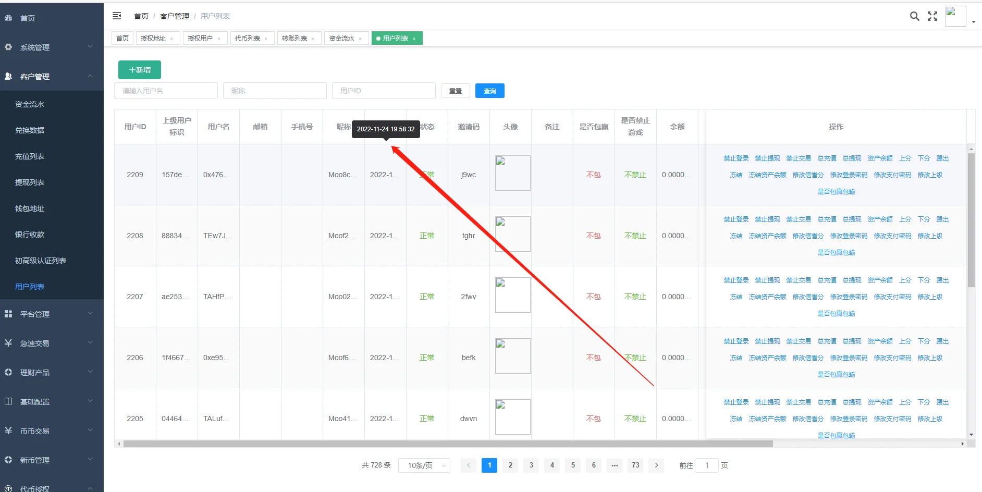The image size is (982, 492).
Task: Collapse the 客户管理 sidebar menu
Action: (52, 77)
